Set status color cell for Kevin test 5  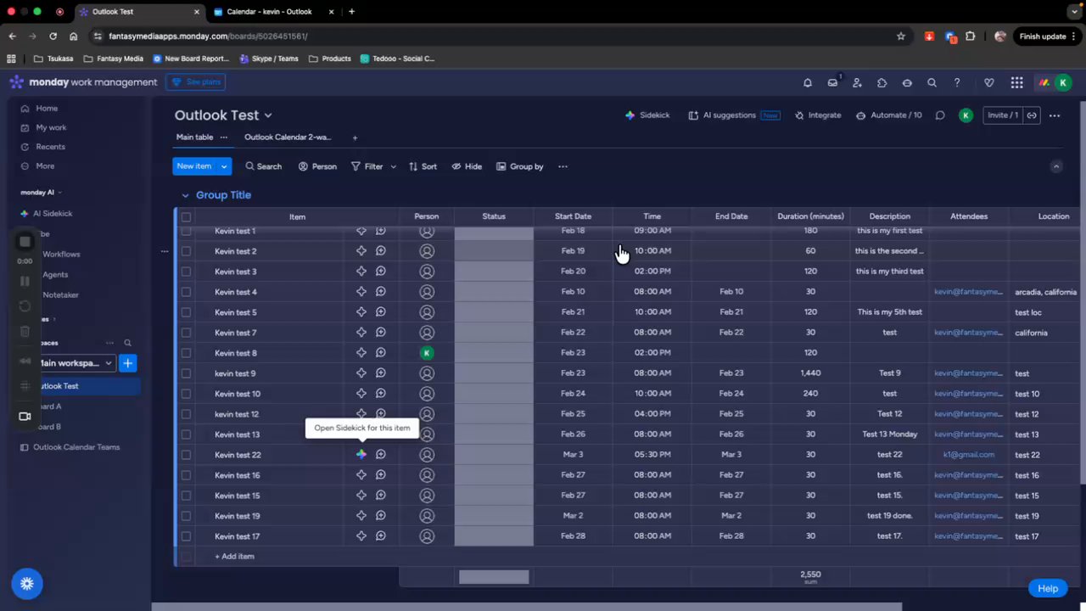tap(494, 312)
